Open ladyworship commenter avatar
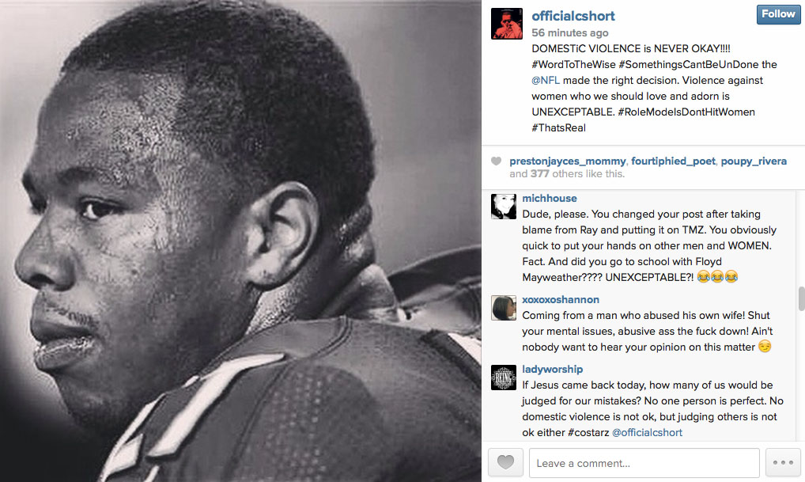The image size is (805, 482). (504, 378)
